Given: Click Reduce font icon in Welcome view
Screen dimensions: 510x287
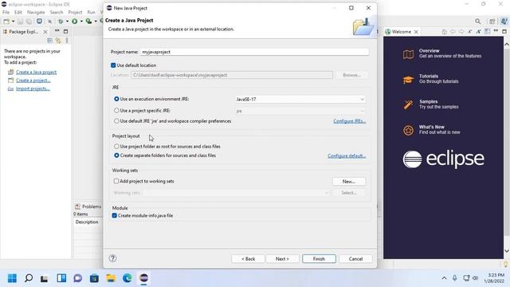Looking at the screenshot, I should (469, 32).
